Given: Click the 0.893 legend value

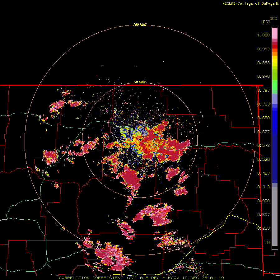Looking at the screenshot, I should click(x=264, y=63).
